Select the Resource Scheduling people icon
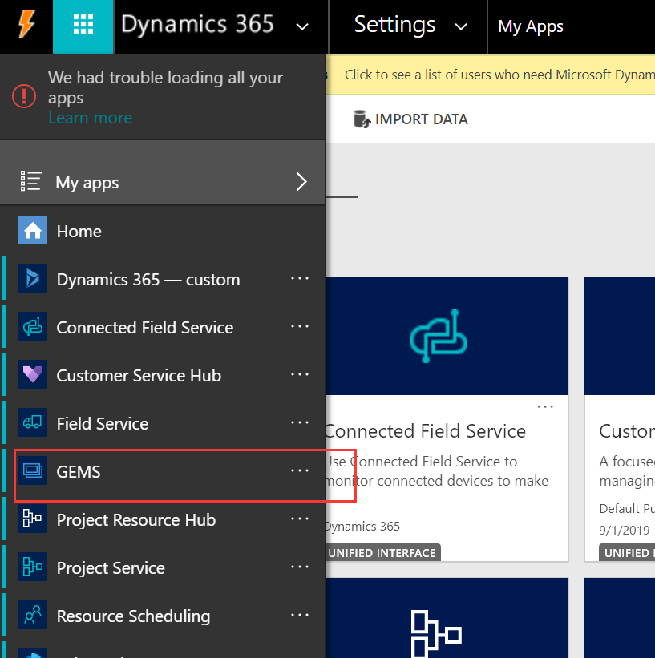655x658 pixels. click(32, 616)
